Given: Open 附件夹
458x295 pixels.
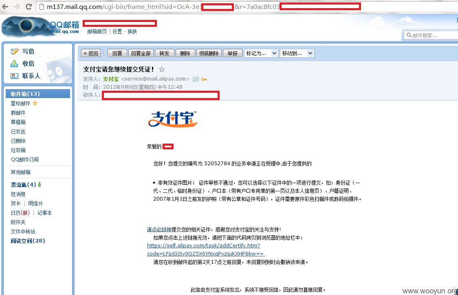Looking at the screenshot, I should pos(18,222).
